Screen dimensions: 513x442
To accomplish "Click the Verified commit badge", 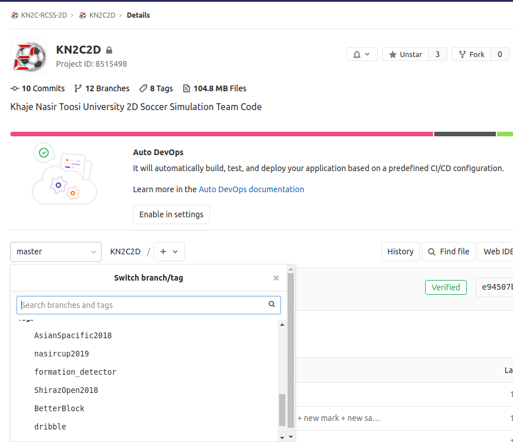I will [446, 287].
